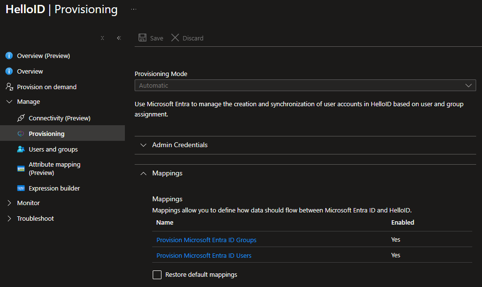Click the Discard X icon

(x=175, y=38)
